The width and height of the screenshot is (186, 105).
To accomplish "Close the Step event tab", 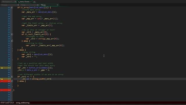I will 38,5.
